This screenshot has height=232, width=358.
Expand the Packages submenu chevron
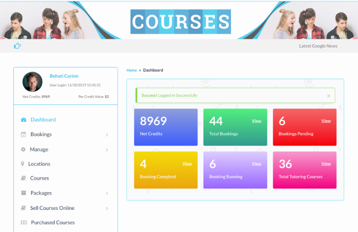[x=107, y=193]
